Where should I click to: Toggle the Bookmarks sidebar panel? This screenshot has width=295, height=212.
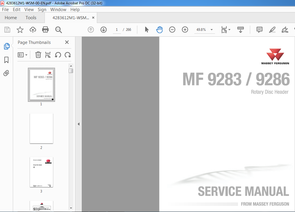[x=6, y=60]
